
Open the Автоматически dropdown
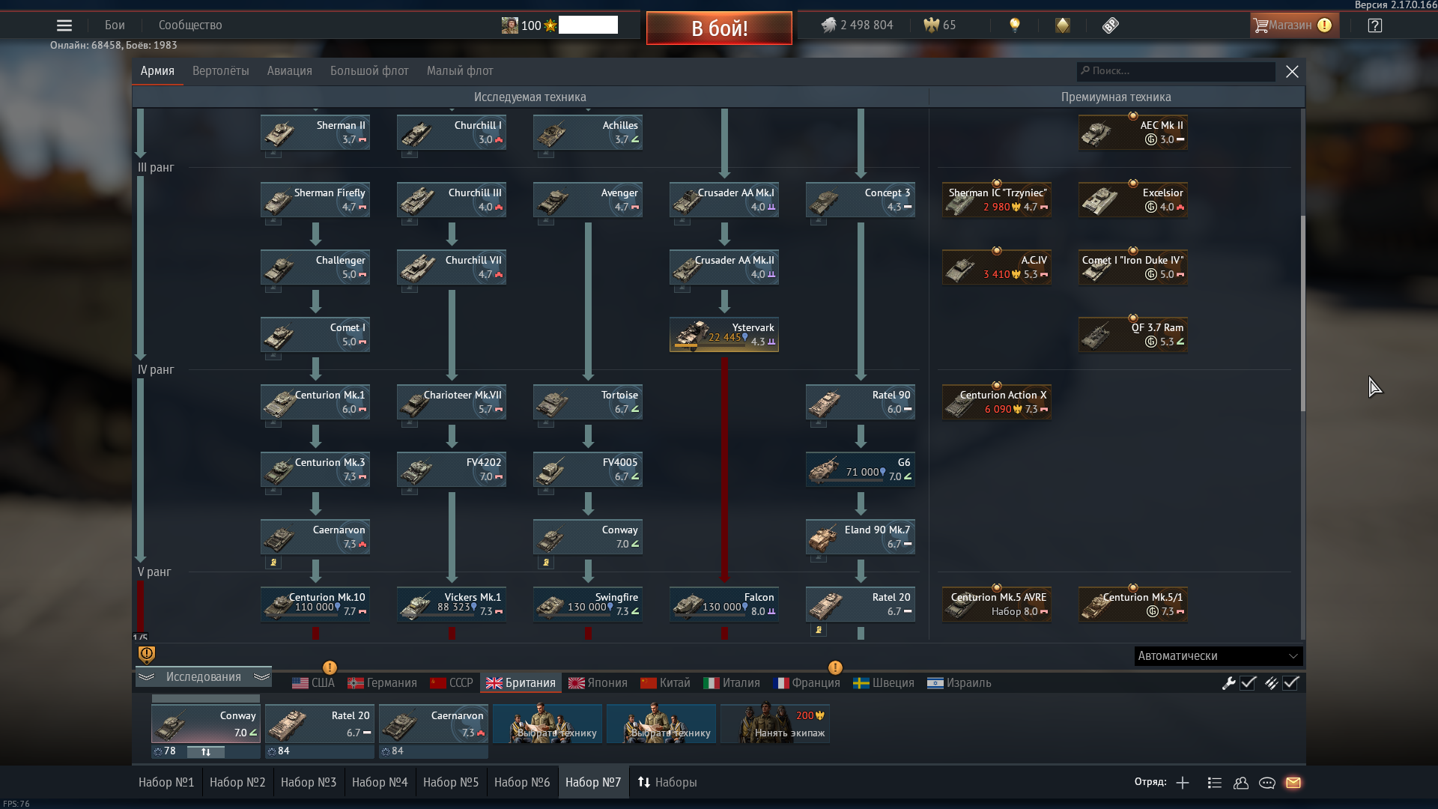pyautogui.click(x=1219, y=656)
